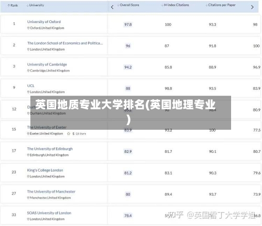
Task: Click citations per paper 93.3 in Oxford's row
Action: [213, 25]
